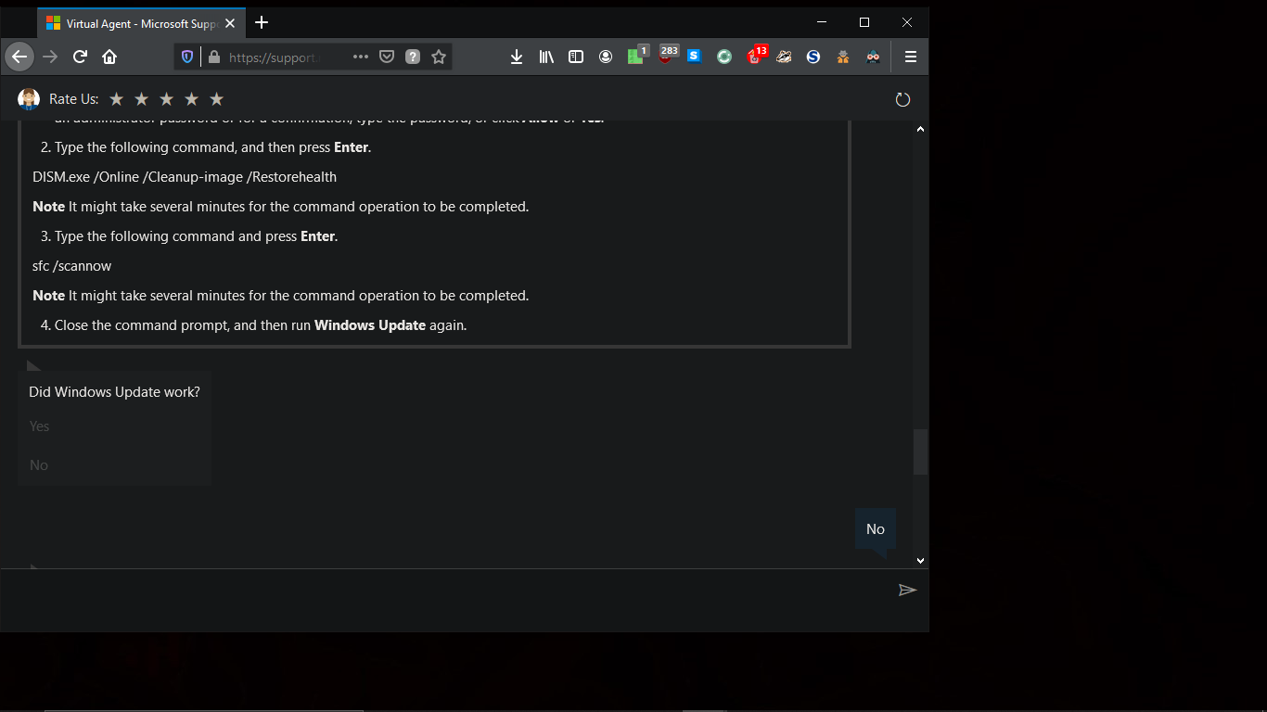Open the Downloads panel
The width and height of the screenshot is (1267, 712).
tap(517, 57)
